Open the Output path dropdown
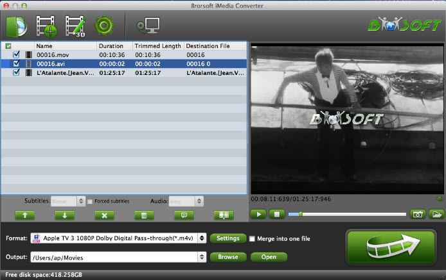 click(203, 257)
